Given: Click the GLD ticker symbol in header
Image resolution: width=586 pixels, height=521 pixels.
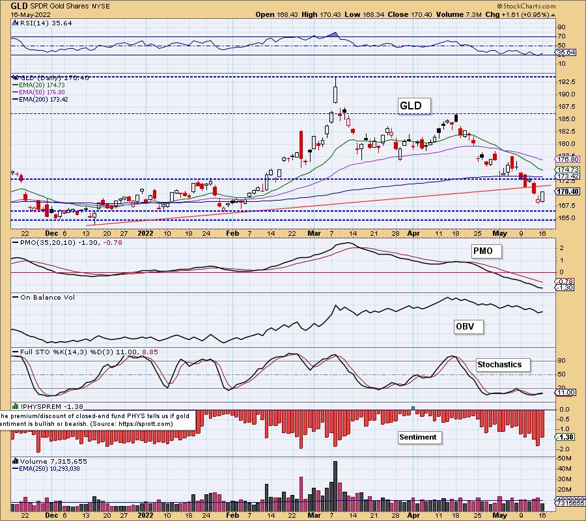Looking at the screenshot, I should [x=20, y=6].
